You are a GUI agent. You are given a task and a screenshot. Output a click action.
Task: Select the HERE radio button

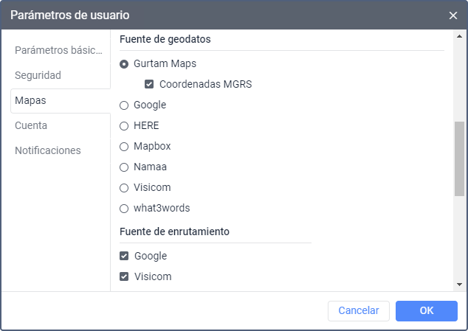(x=124, y=126)
